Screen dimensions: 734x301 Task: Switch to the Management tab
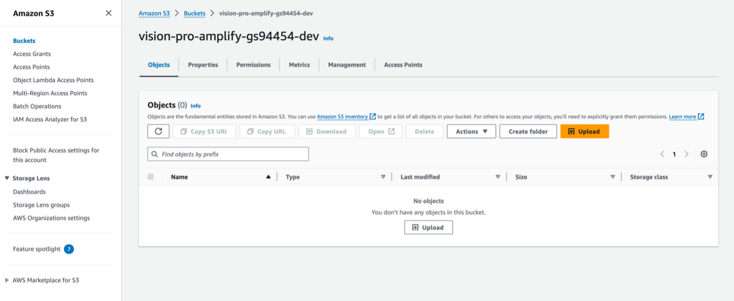click(x=347, y=65)
